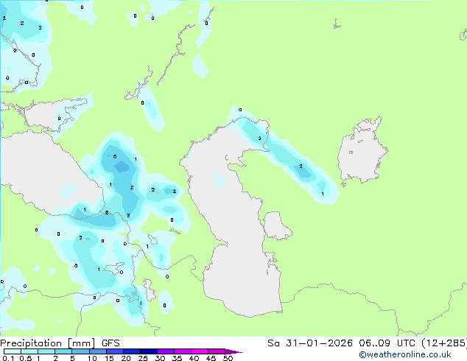Screen dimensions: 467x361
Task: Click the "06..09 UTC" time text
Action: [x=387, y=343]
